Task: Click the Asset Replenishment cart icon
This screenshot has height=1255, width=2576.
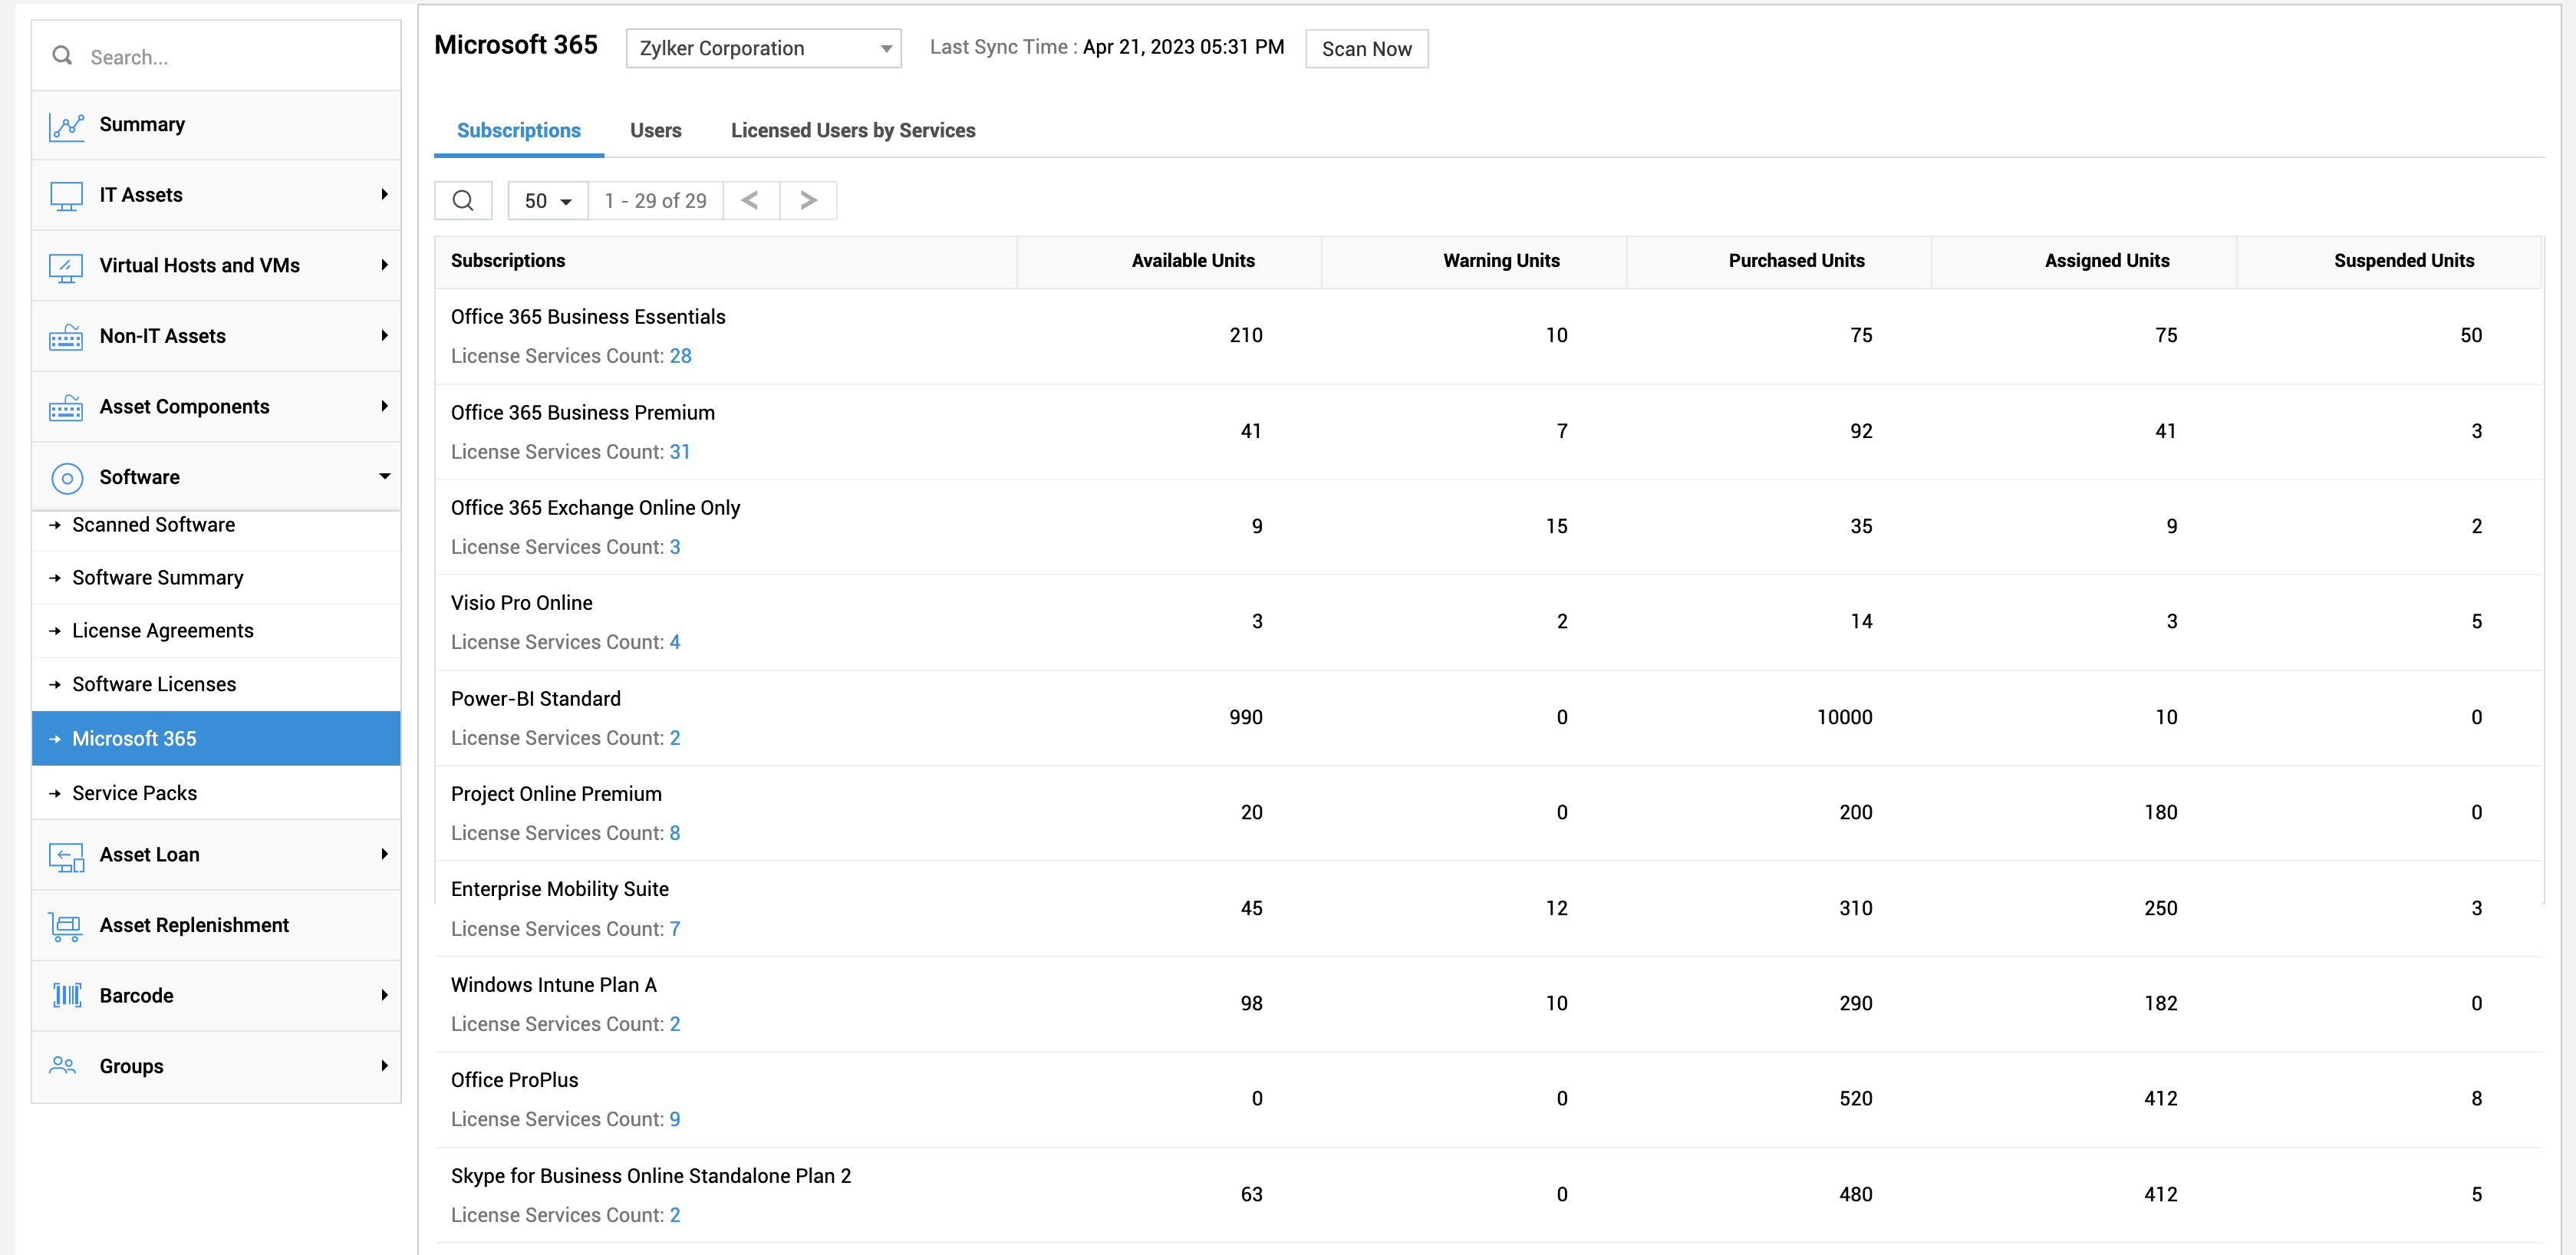Action: 66,926
